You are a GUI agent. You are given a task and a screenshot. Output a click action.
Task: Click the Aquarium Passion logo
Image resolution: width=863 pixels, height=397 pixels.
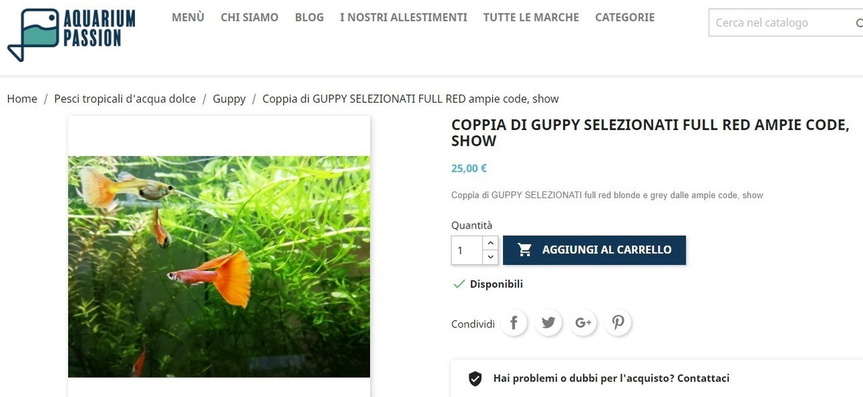coord(71,35)
